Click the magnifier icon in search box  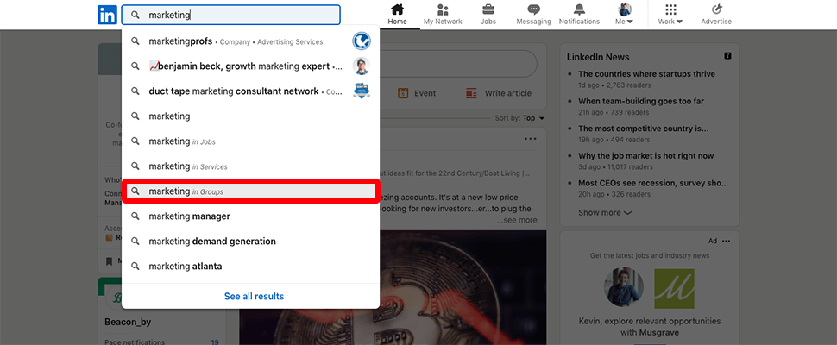click(135, 15)
